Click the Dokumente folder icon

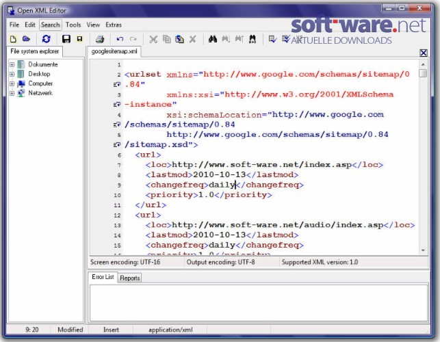[21, 64]
